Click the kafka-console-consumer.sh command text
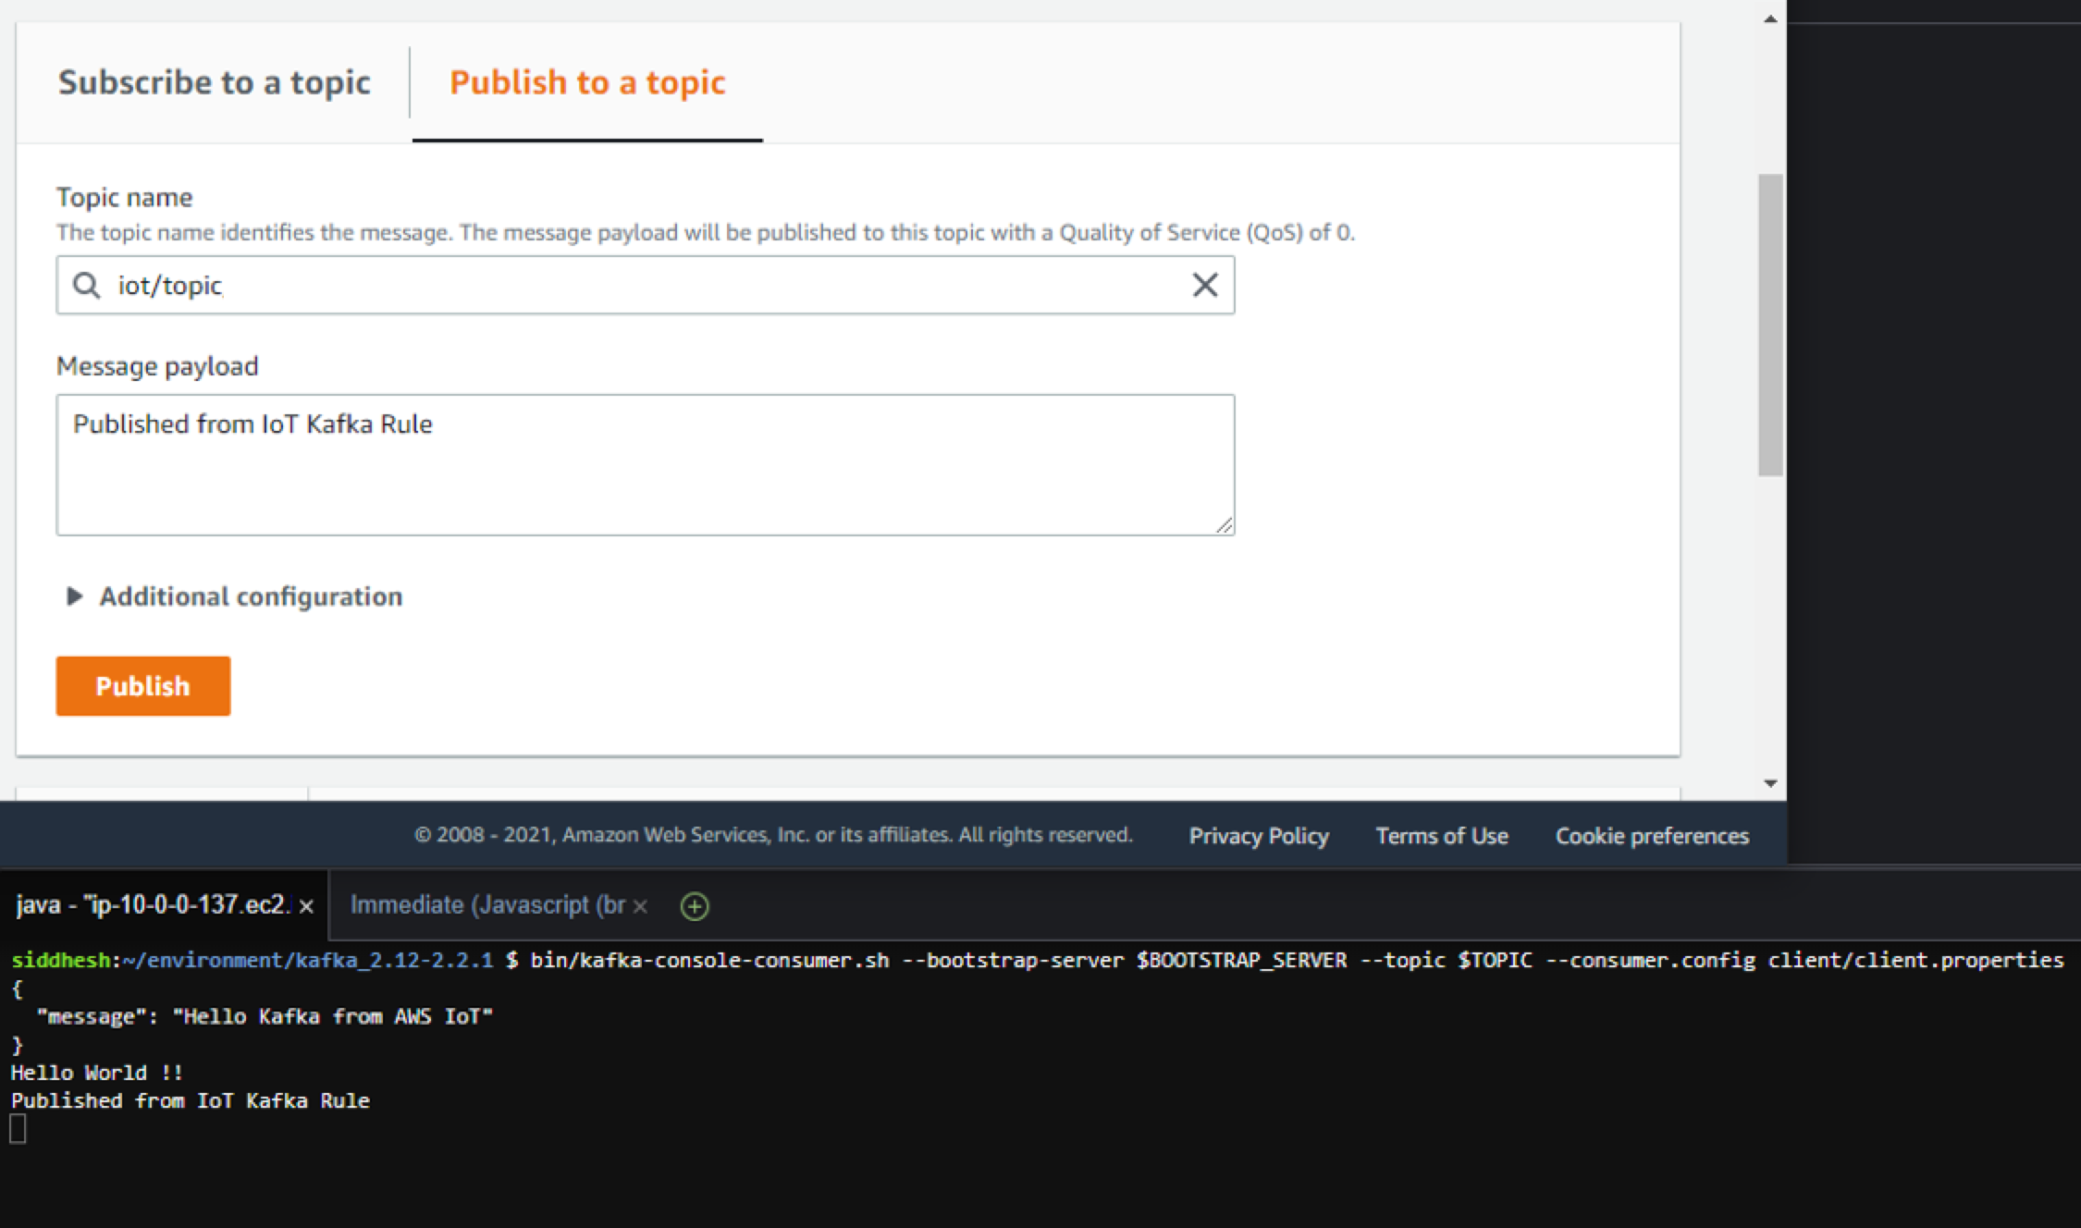This screenshot has width=2081, height=1228. click(x=1297, y=960)
